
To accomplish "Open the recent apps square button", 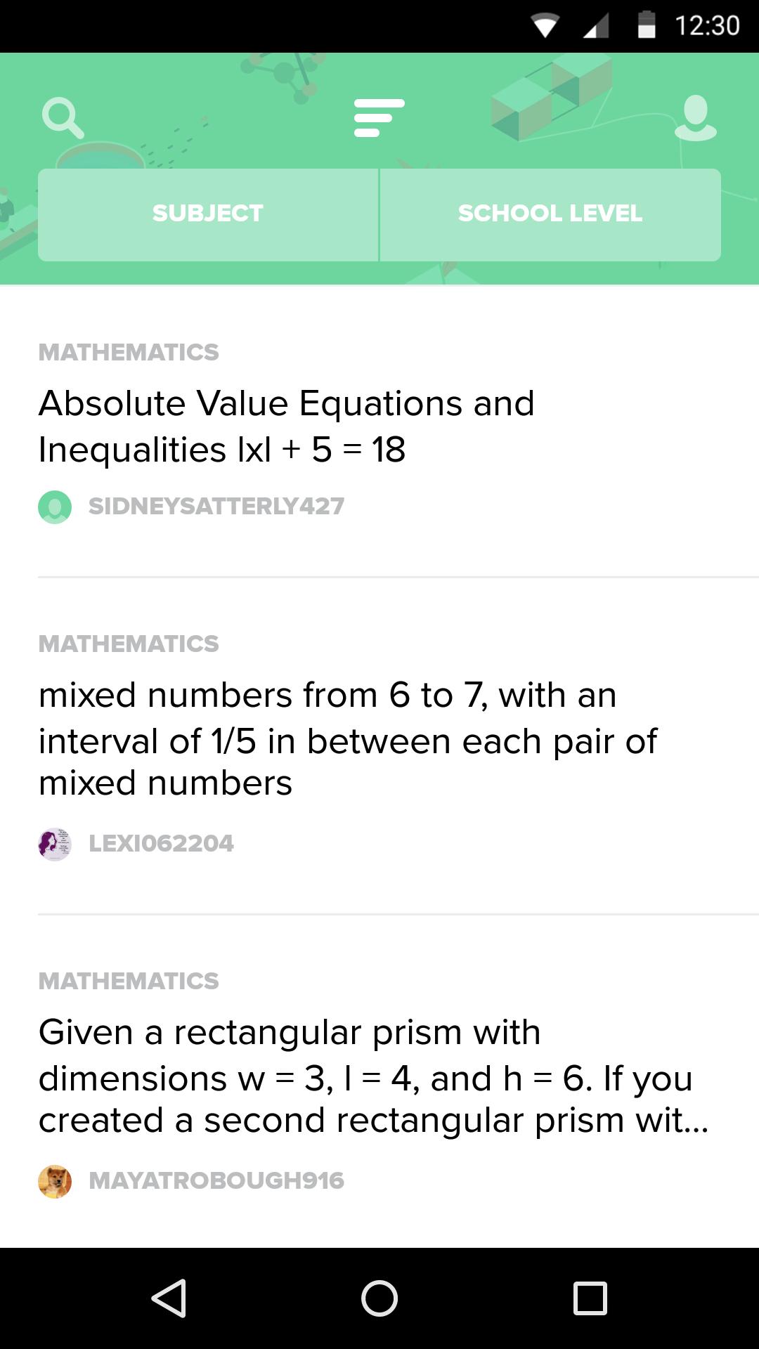I will click(x=590, y=1298).
